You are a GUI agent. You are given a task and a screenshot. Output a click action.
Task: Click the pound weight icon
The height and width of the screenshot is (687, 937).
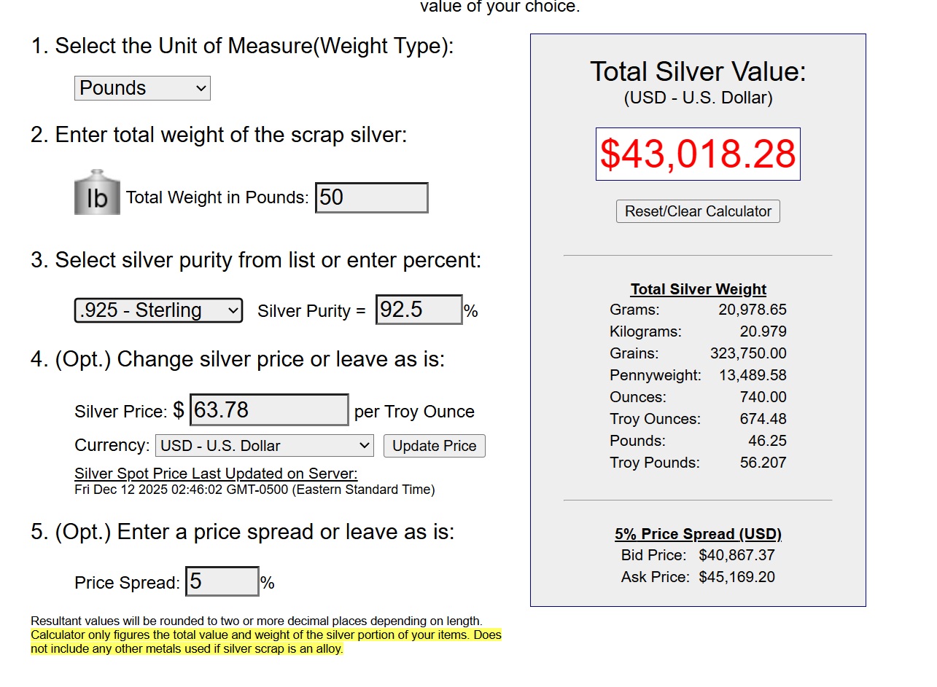click(96, 193)
